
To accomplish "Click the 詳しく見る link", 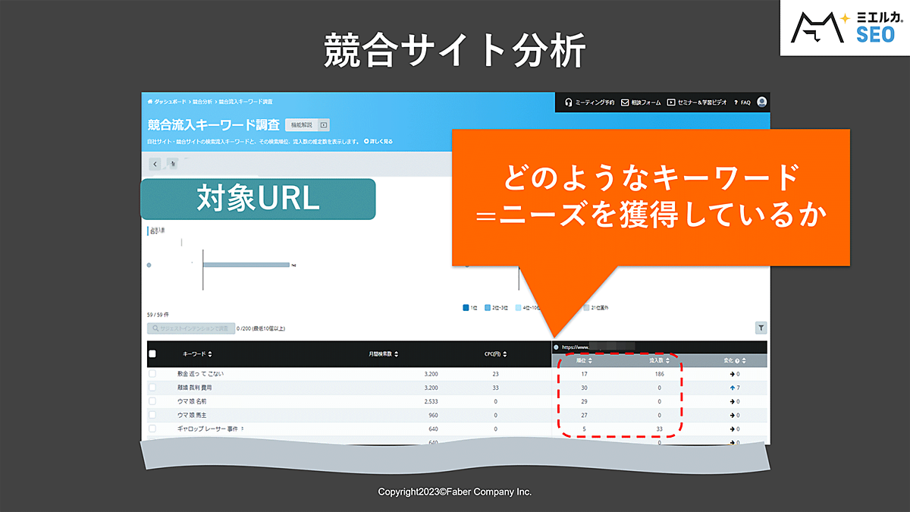I will 378,141.
